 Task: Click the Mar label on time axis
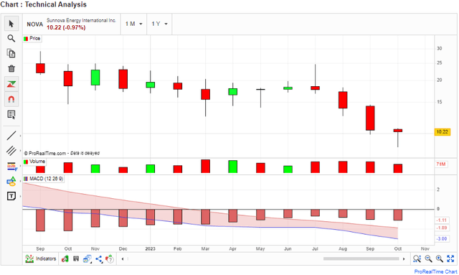point(205,248)
